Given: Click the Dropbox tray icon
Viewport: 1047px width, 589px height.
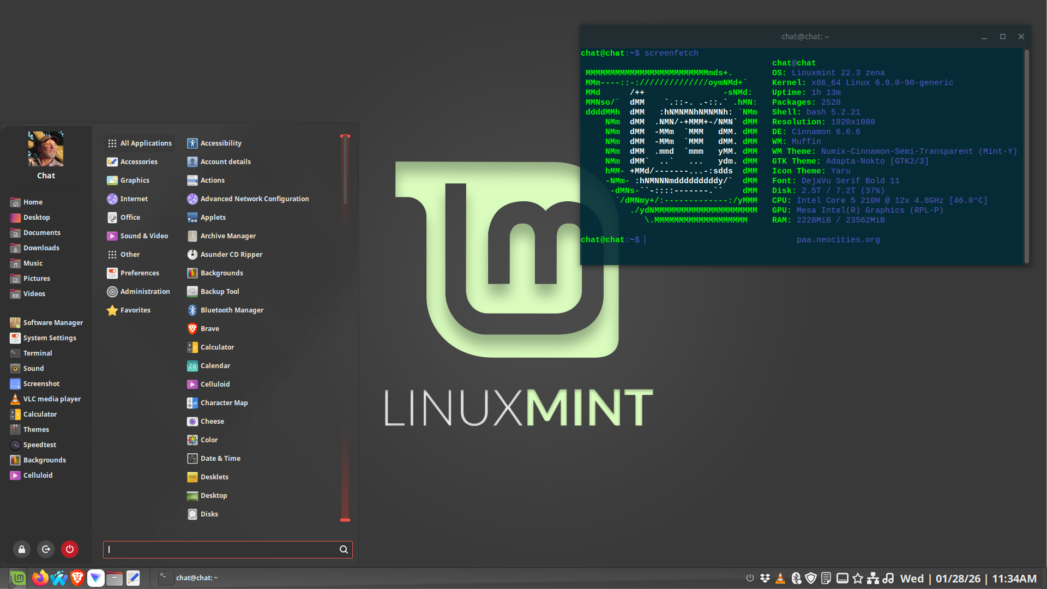Looking at the screenshot, I should click(765, 578).
